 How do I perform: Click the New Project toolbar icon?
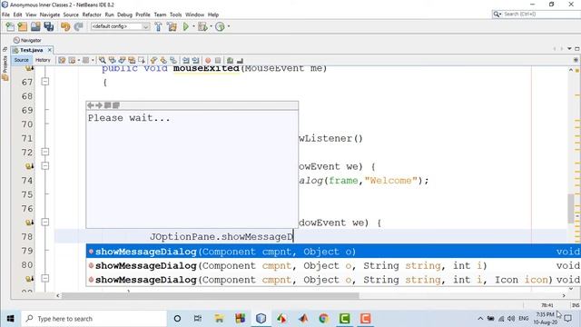pos(23,26)
